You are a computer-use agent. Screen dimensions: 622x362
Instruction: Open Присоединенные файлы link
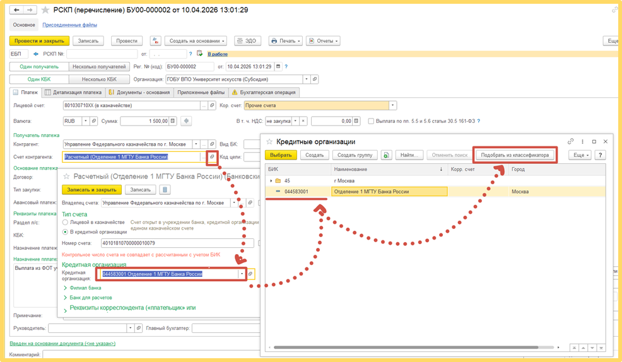[x=70, y=25]
